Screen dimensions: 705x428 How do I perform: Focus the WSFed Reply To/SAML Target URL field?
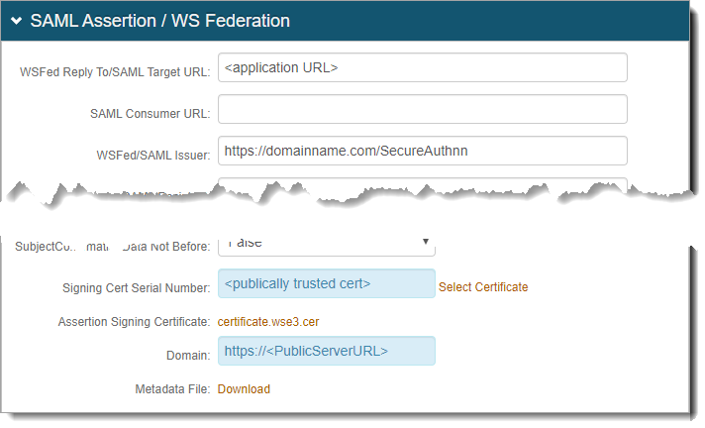point(422,67)
